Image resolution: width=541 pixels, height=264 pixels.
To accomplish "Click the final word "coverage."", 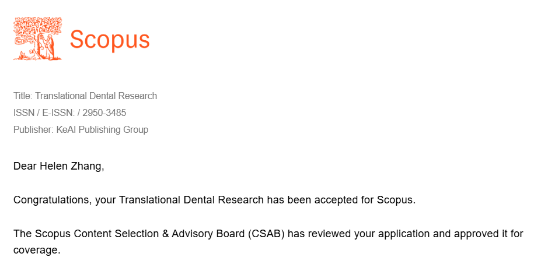I will [x=37, y=250].
